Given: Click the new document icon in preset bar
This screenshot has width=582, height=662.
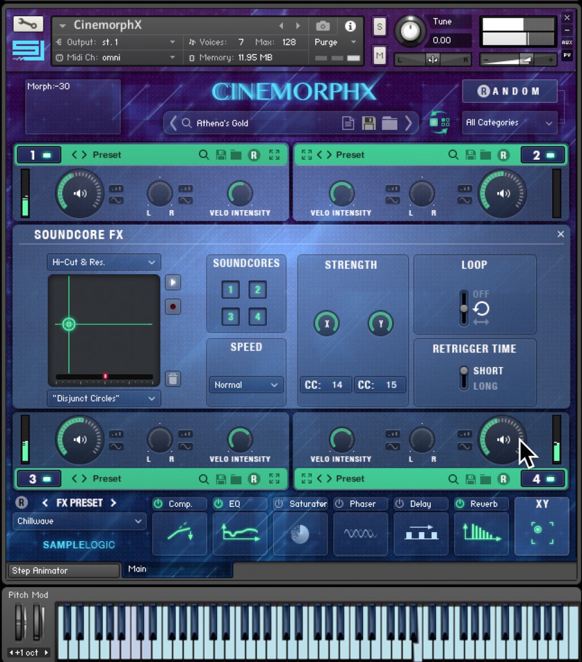Looking at the screenshot, I should pos(348,123).
